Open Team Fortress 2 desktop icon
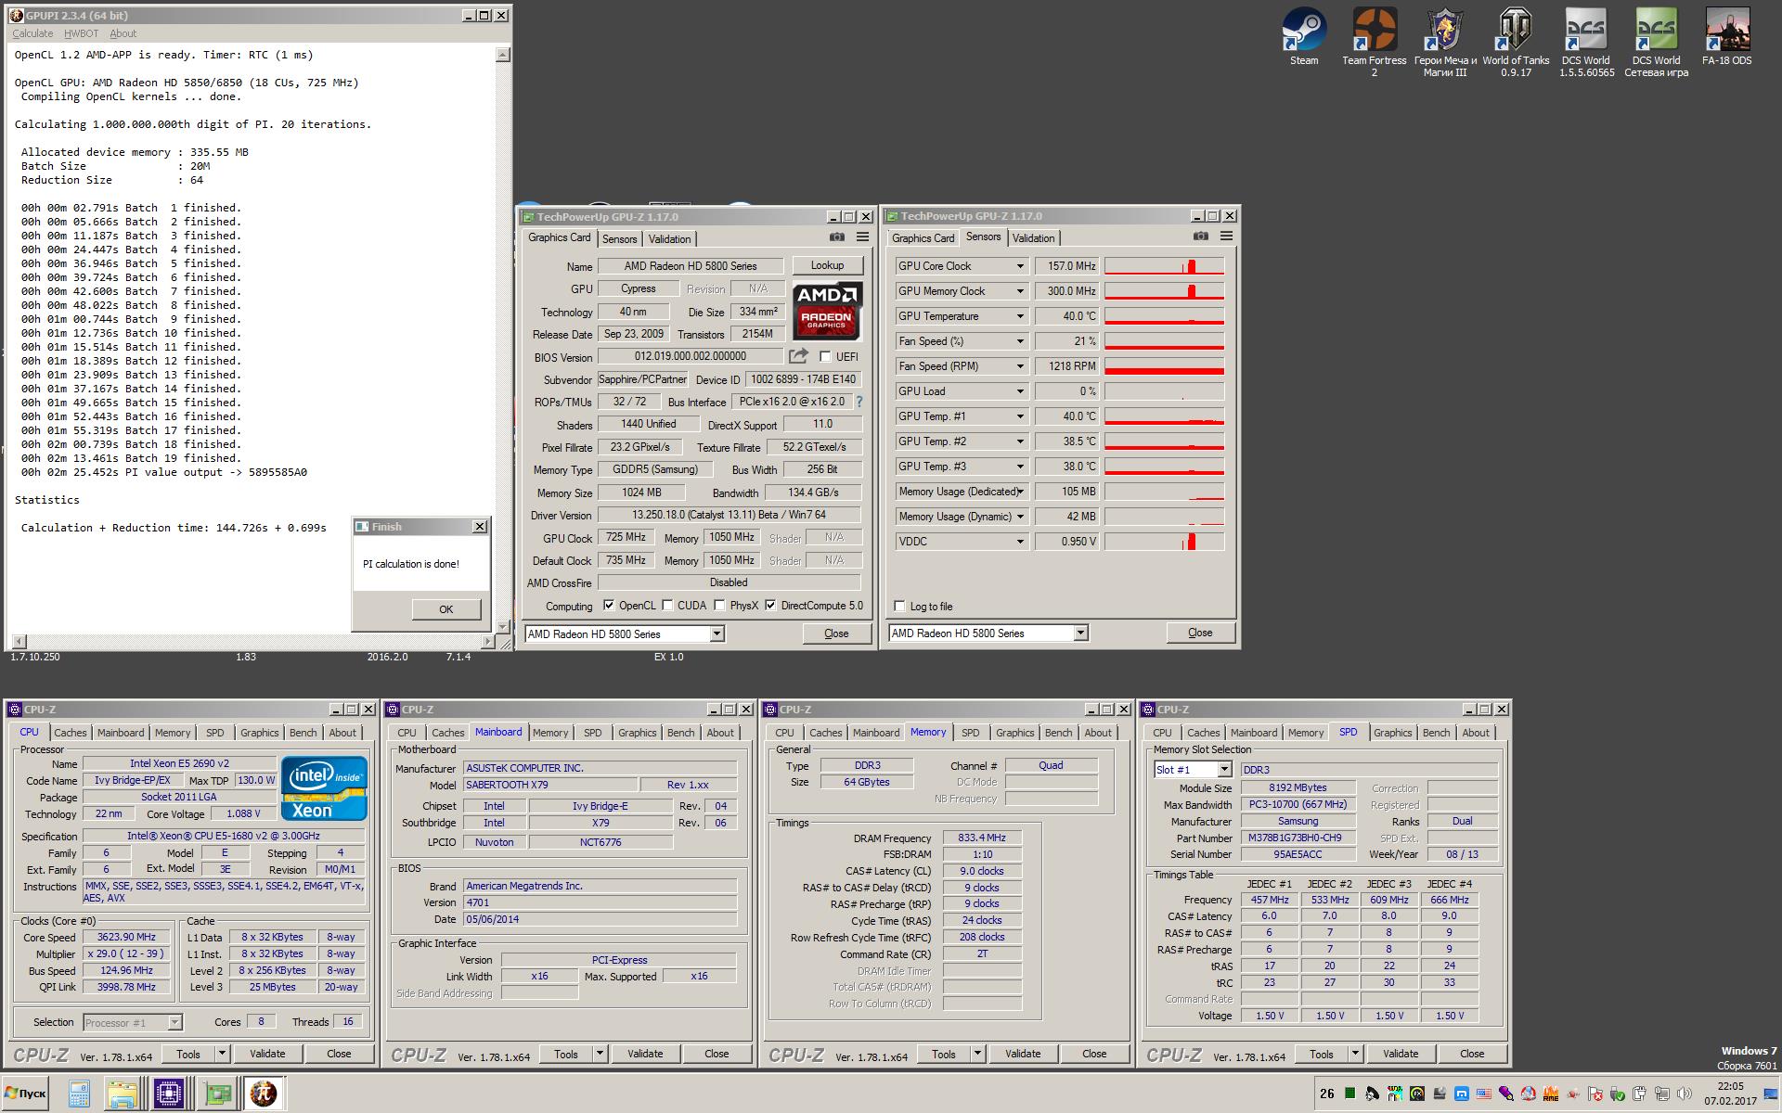Screen dimensions: 1782x1113 (x=1375, y=43)
